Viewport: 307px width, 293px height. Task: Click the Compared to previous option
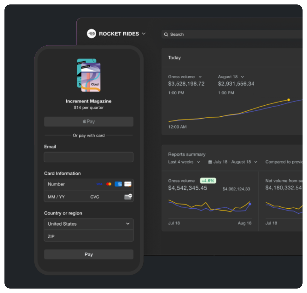click(x=284, y=162)
